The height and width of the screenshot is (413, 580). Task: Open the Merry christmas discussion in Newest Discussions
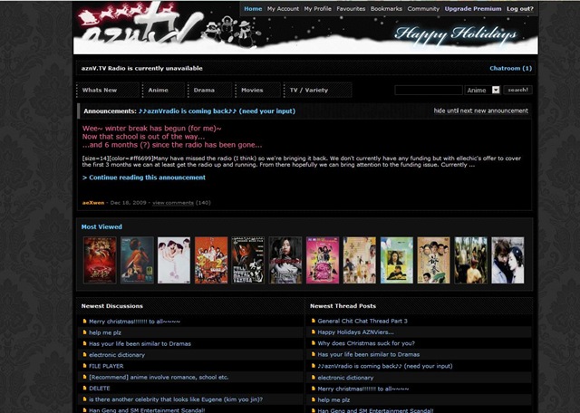click(135, 322)
